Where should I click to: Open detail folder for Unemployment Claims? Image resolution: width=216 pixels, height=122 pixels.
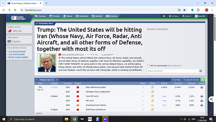(x=152, y=105)
